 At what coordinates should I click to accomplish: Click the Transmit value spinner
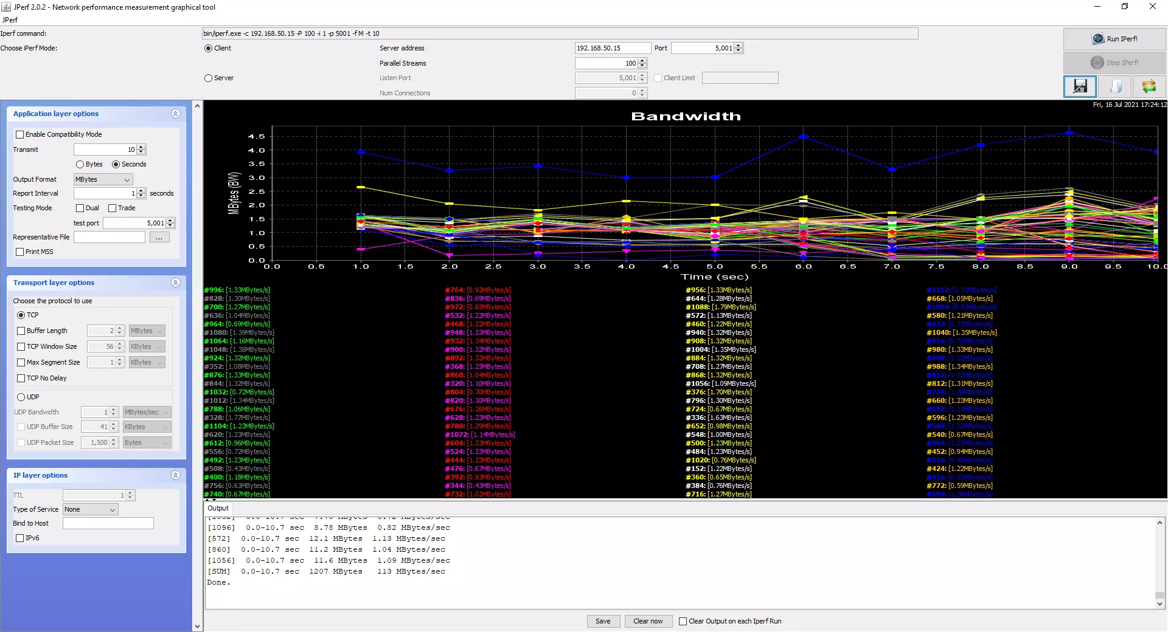click(109, 149)
